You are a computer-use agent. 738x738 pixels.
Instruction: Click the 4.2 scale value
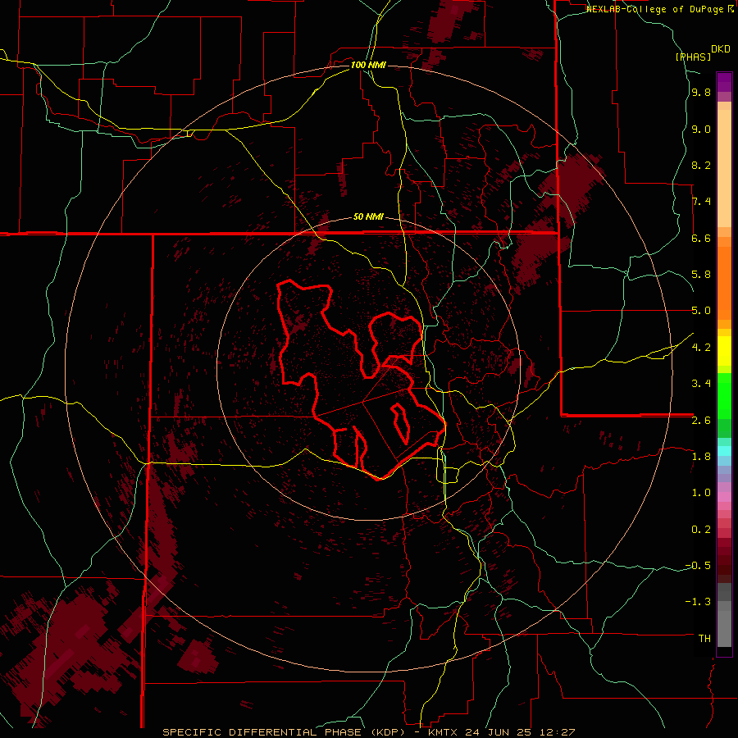pos(701,347)
